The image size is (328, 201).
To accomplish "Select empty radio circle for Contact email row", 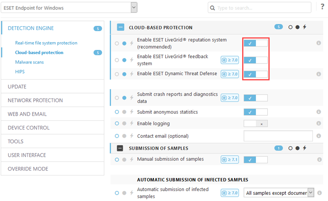I will [117, 136].
